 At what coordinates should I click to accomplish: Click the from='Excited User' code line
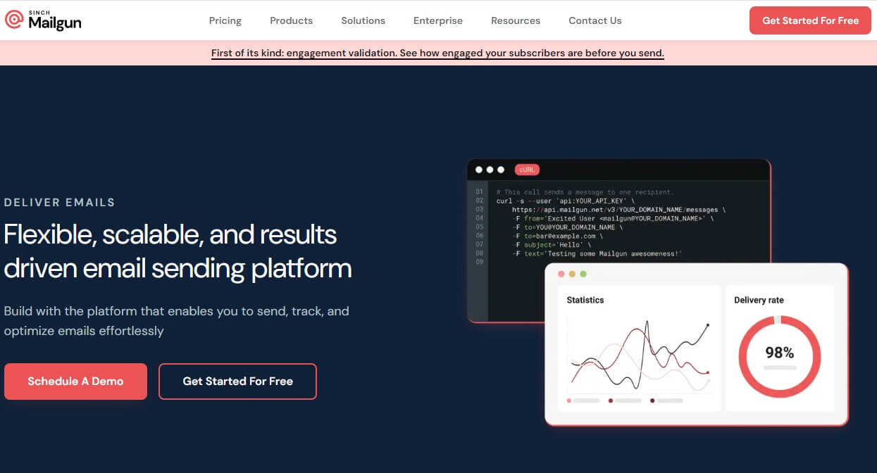click(x=613, y=218)
